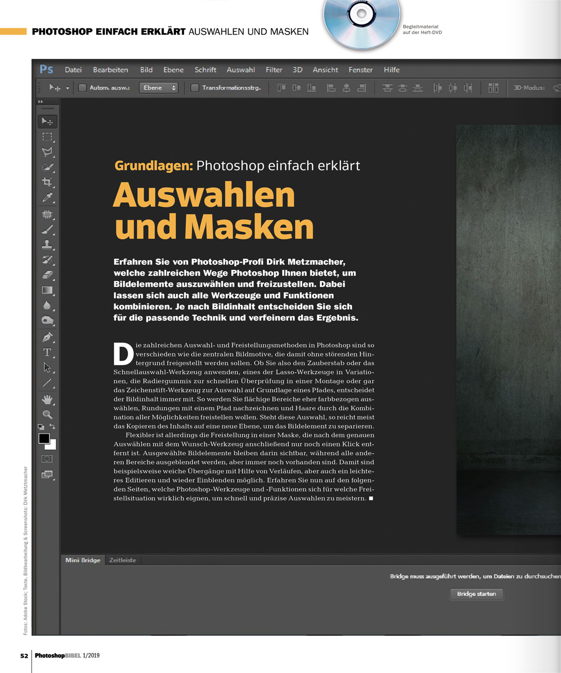Click the Ps application logo
Image resolution: width=561 pixels, height=673 pixels.
click(46, 70)
